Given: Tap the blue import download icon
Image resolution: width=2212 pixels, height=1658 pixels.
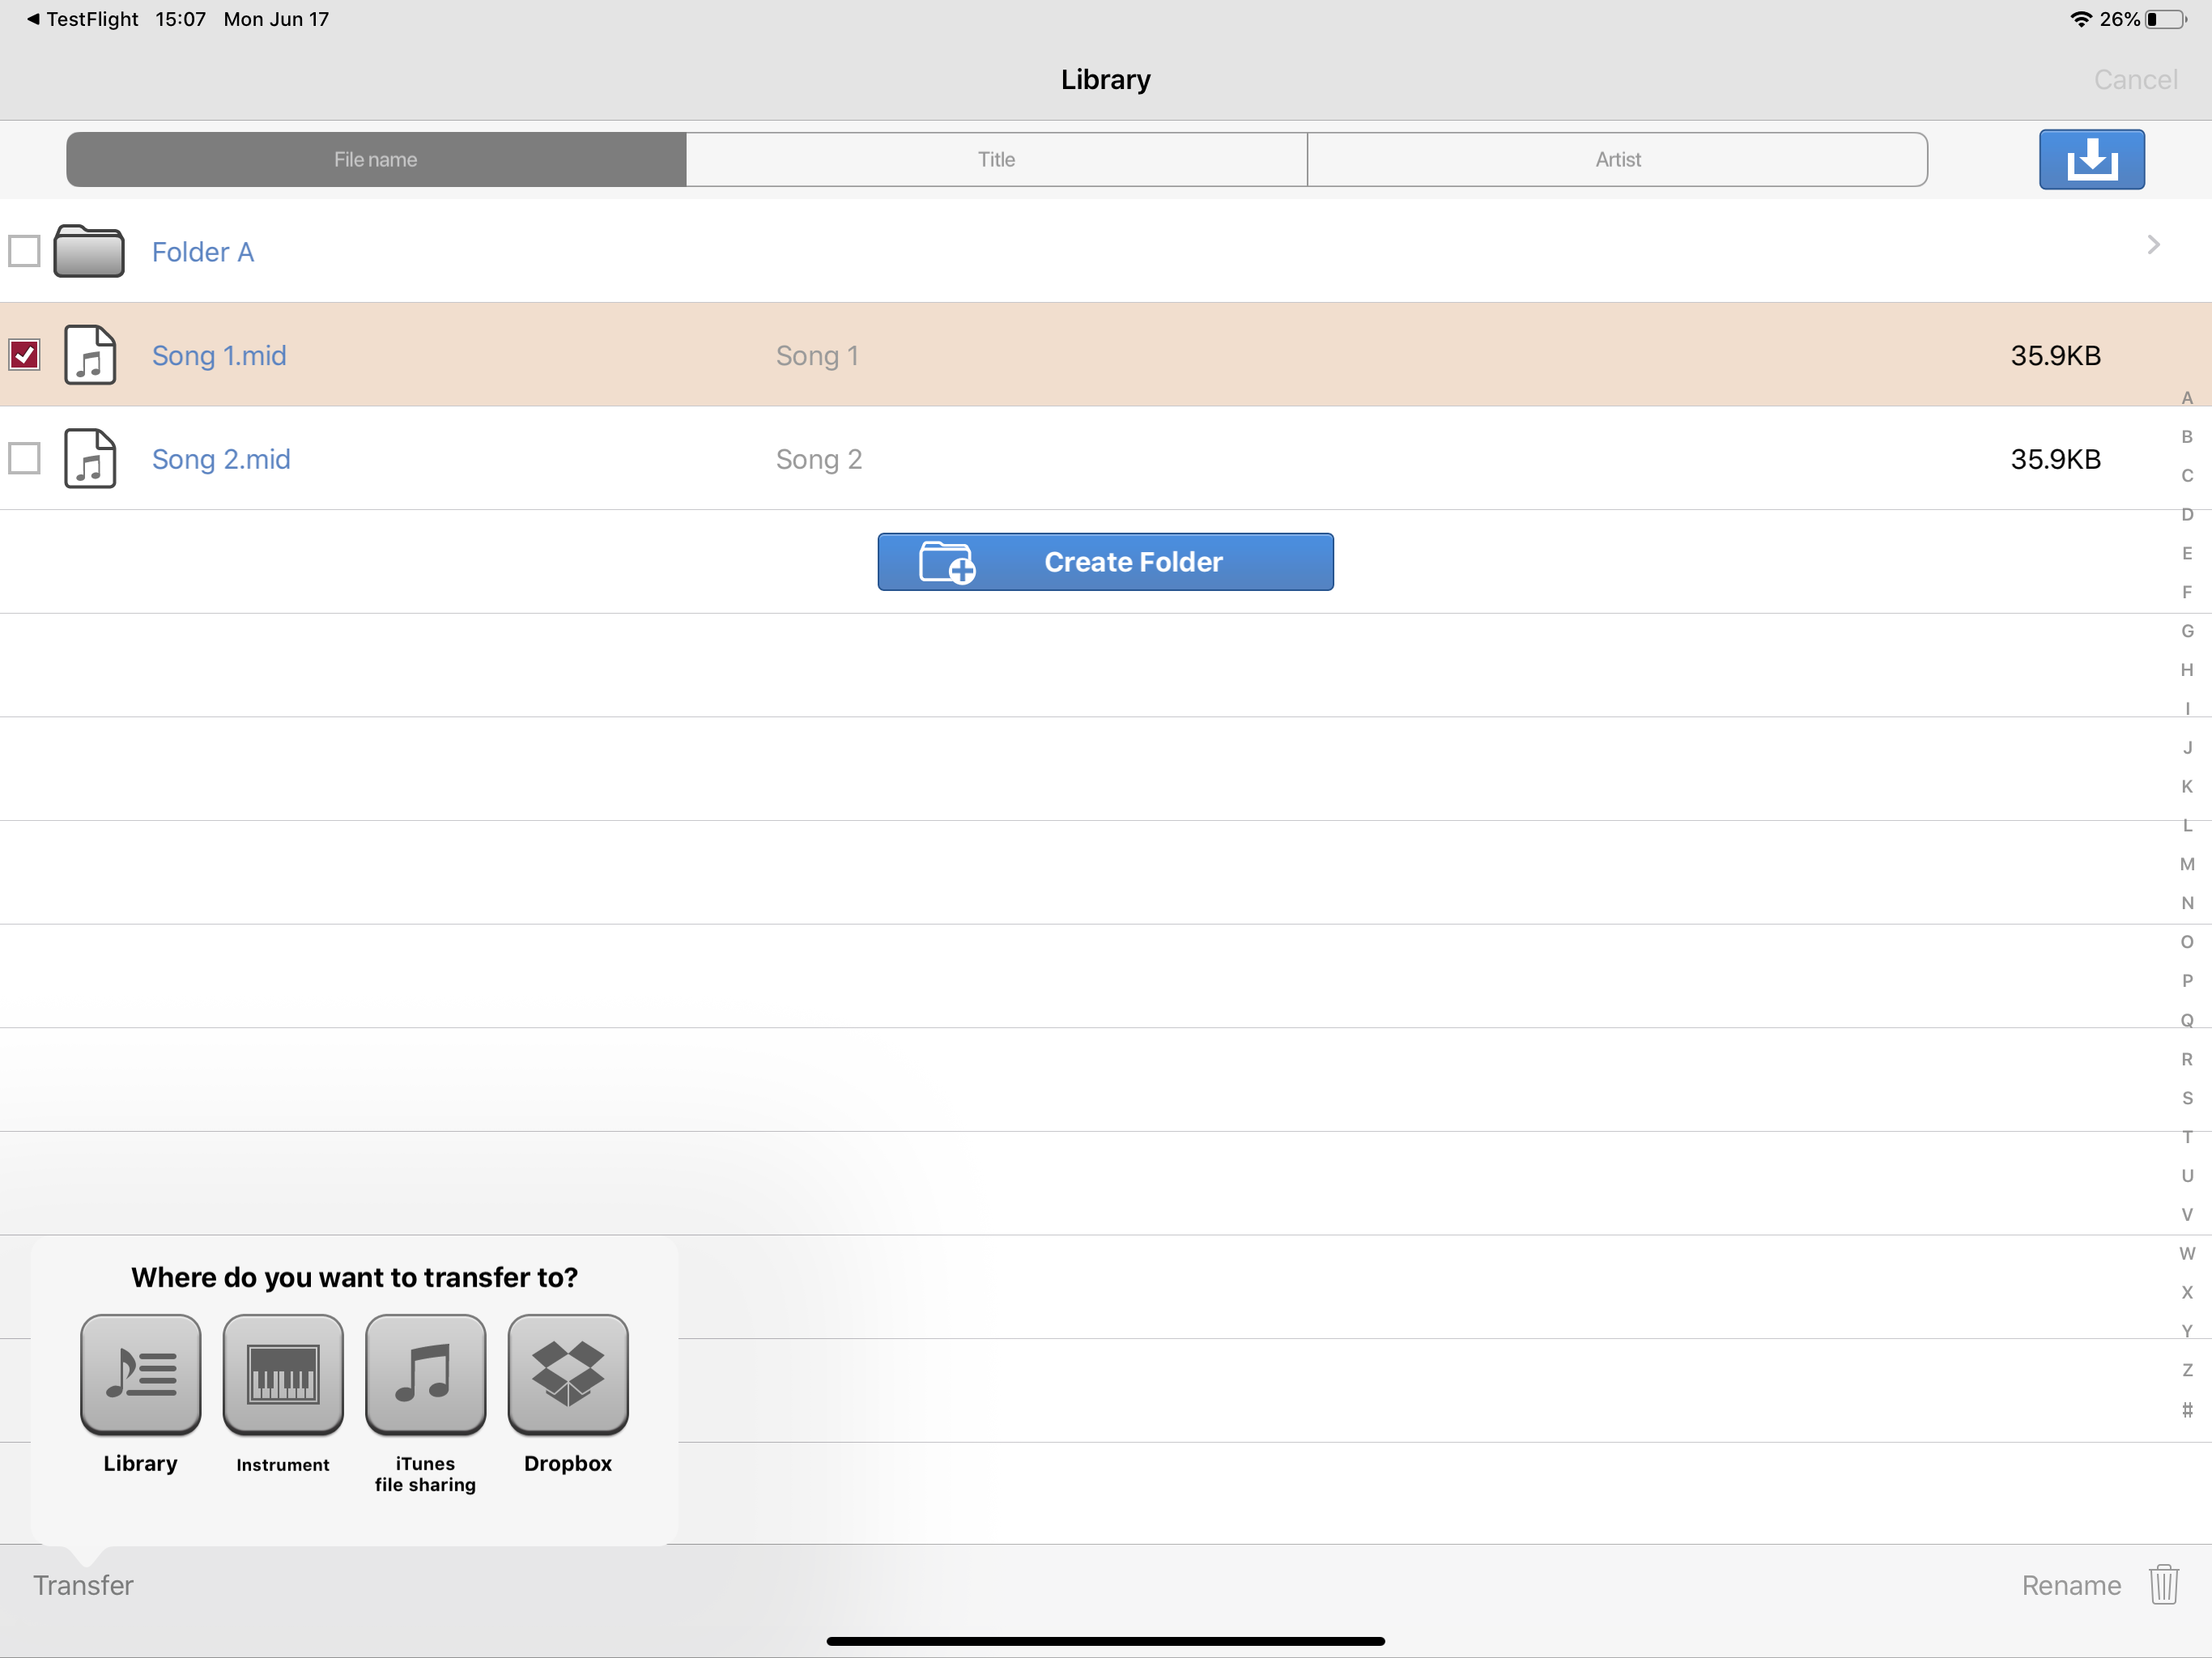Looking at the screenshot, I should coord(2091,159).
